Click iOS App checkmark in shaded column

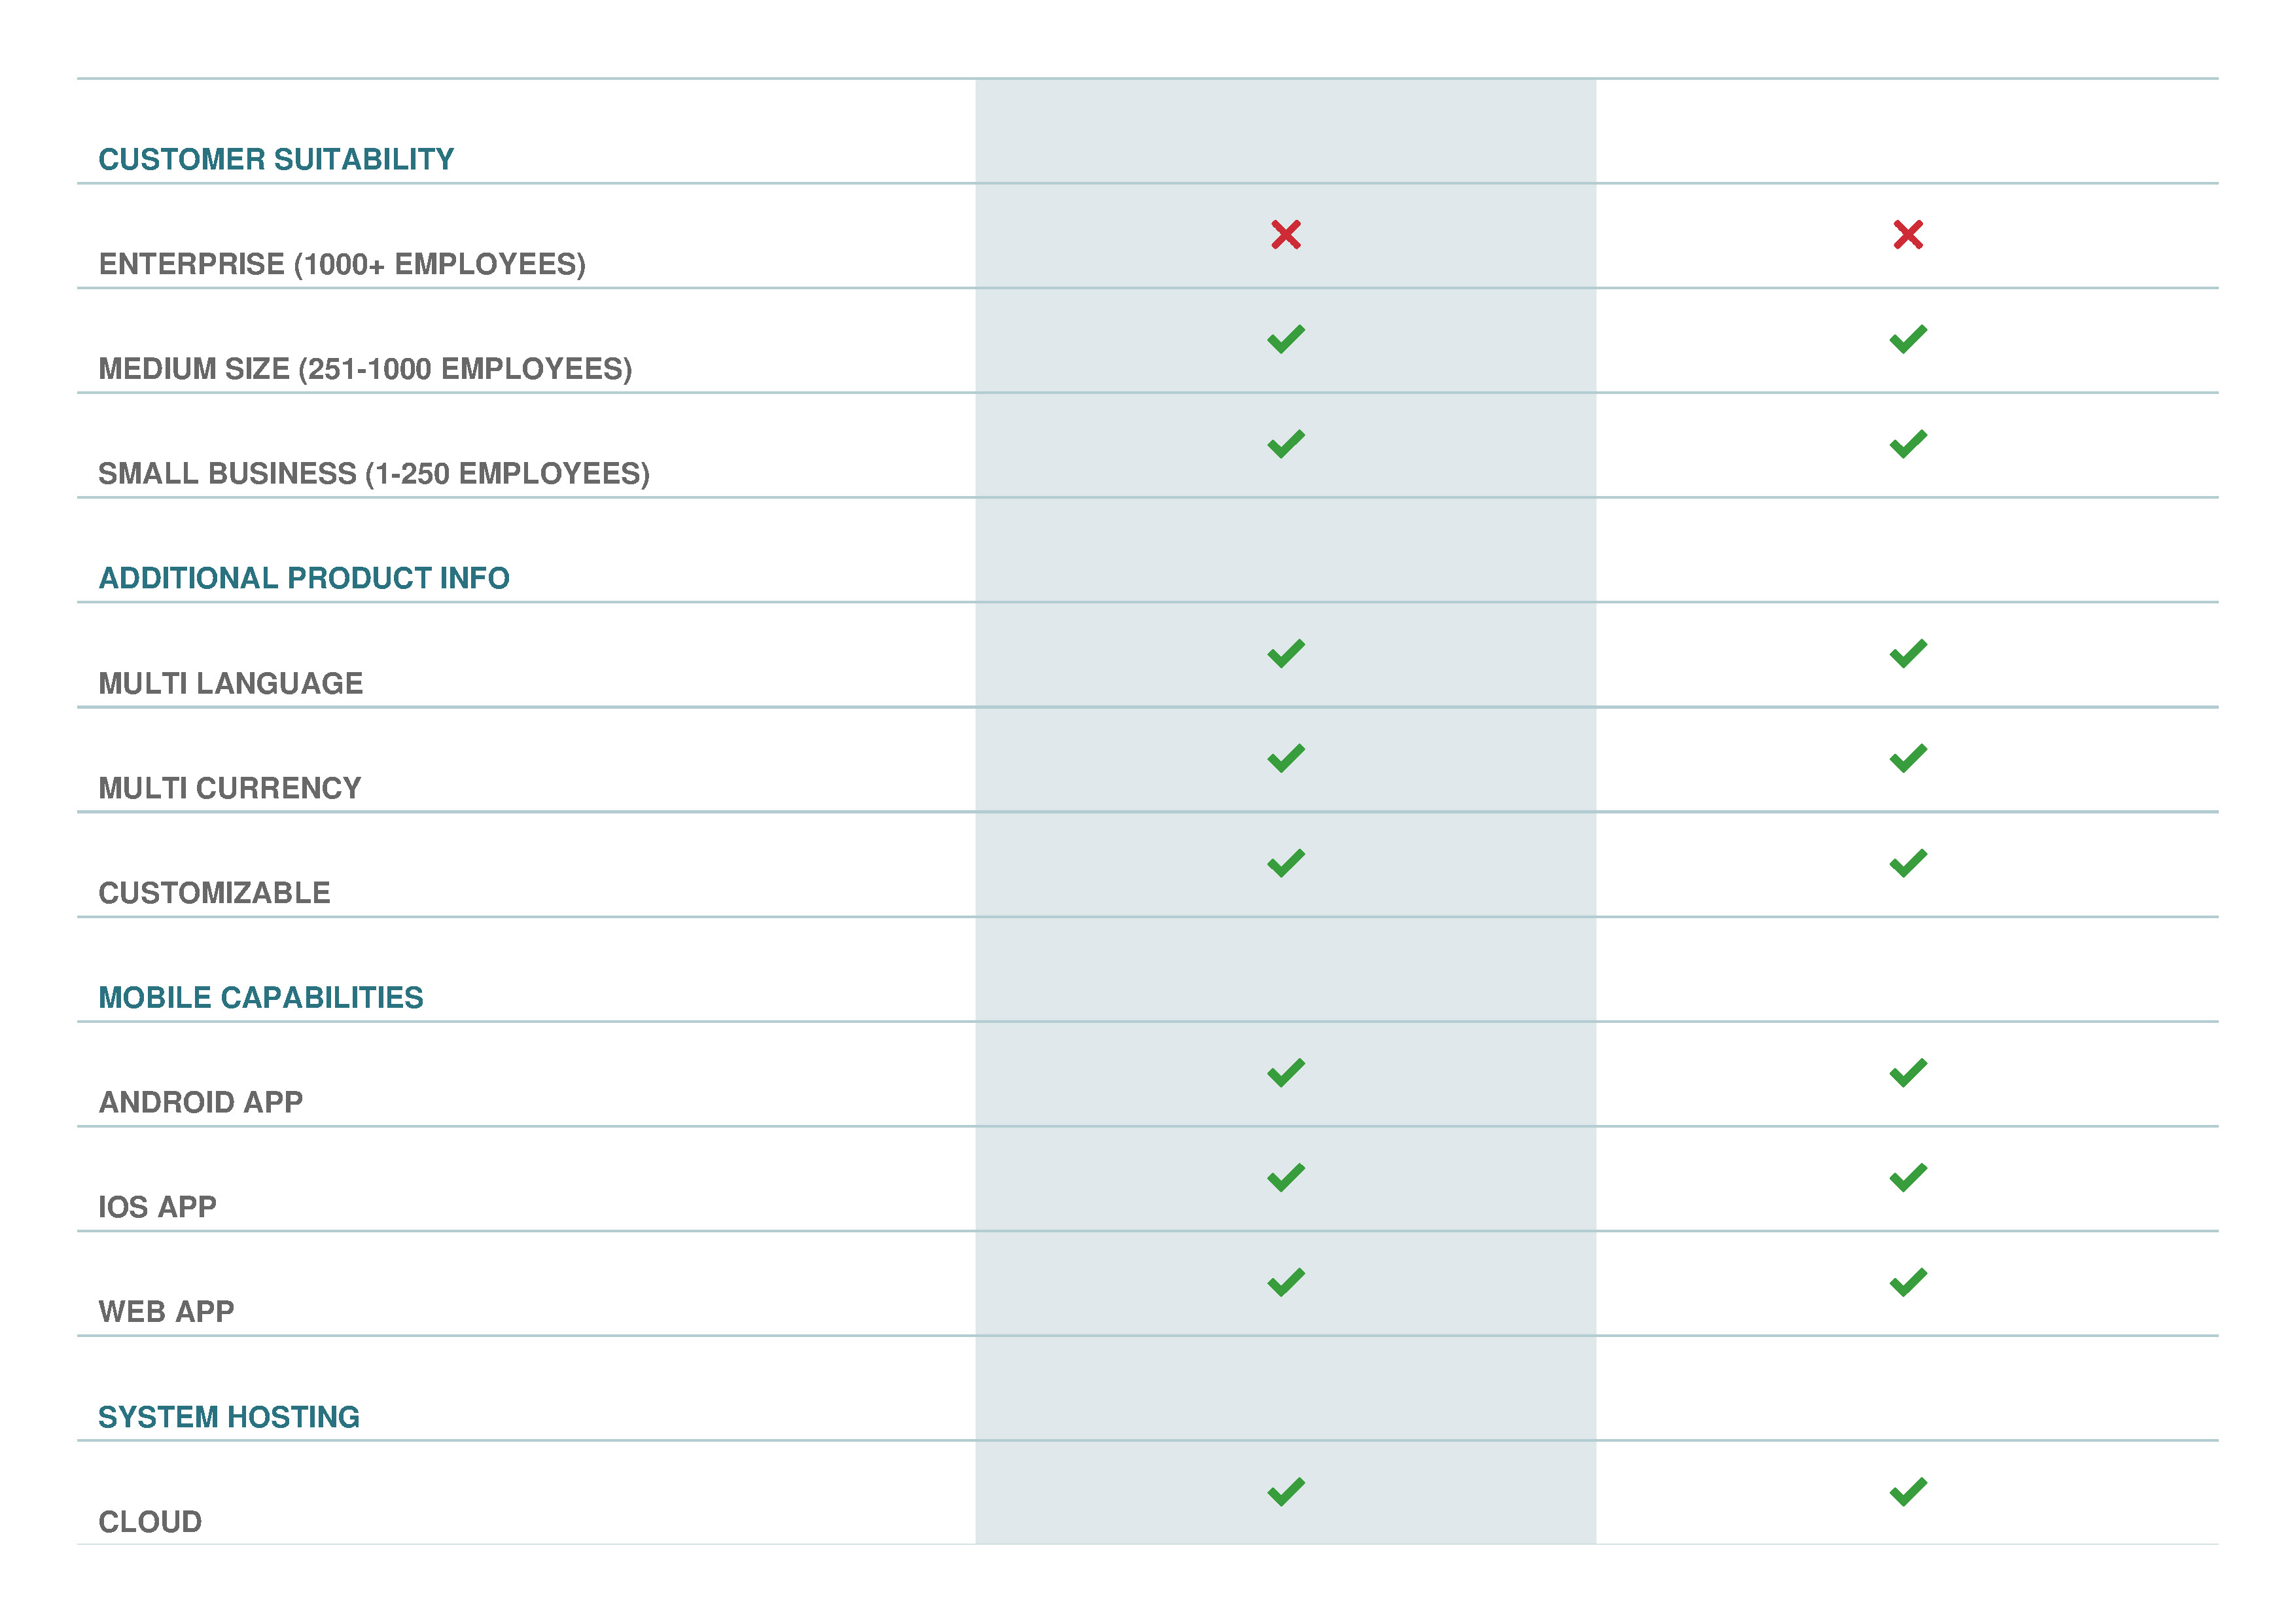point(1285,1177)
